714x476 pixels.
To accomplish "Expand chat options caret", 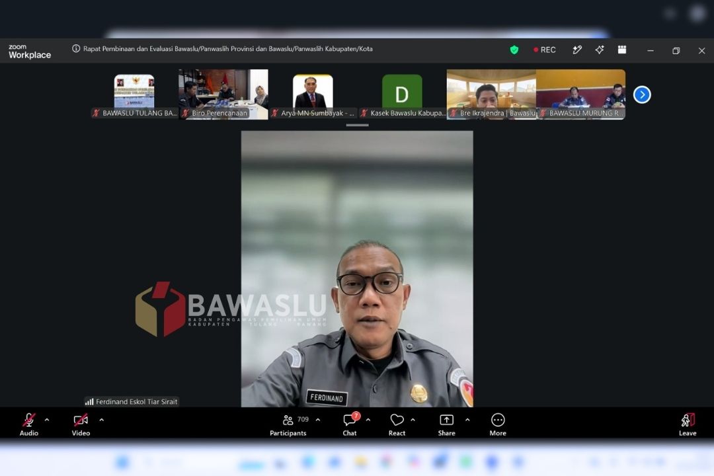I will [368, 420].
